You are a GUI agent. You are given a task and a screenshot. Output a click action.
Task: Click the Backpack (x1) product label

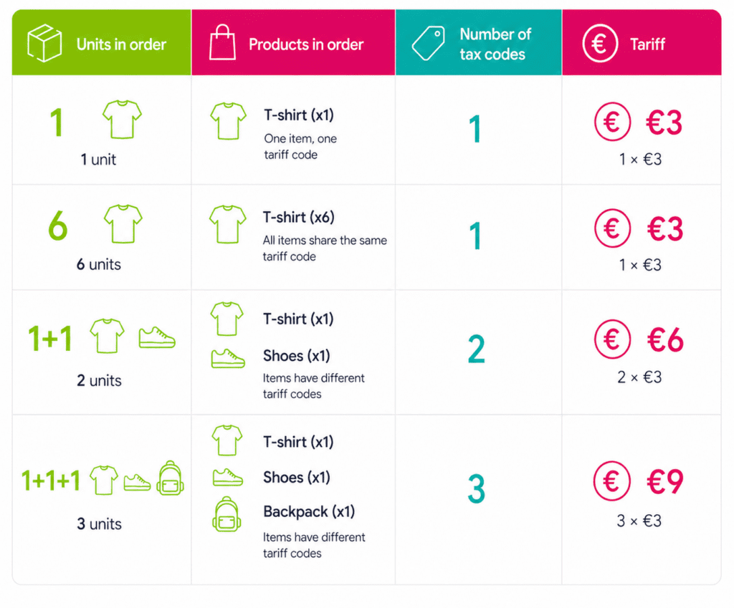click(309, 511)
